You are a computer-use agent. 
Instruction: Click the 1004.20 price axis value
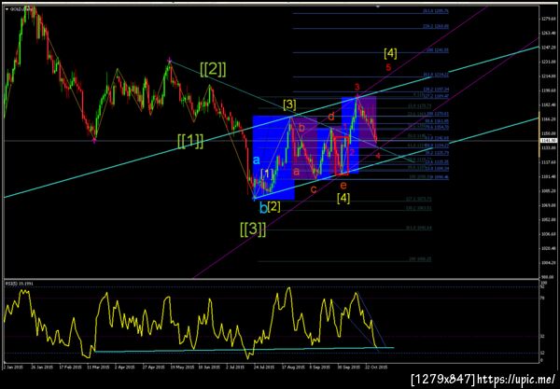tap(549, 263)
